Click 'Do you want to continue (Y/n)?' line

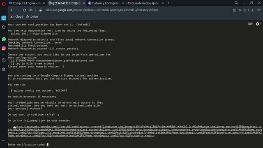pyautogui.click(x=34, y=115)
